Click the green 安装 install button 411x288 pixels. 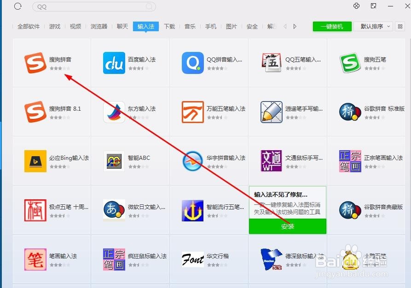click(288, 226)
